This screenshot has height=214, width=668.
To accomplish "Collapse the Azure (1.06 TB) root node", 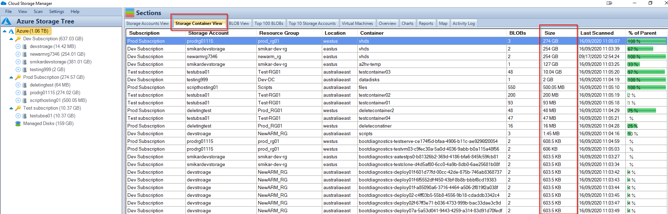I will 5,31.
